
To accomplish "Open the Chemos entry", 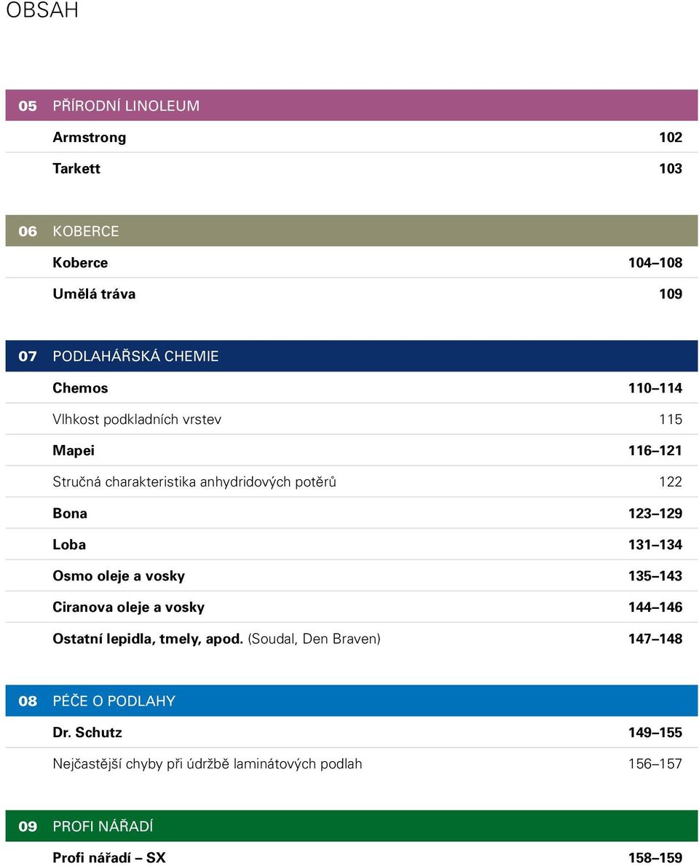I will [352, 387].
